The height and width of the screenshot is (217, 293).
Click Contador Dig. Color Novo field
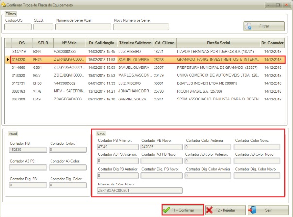[x=257, y=176]
